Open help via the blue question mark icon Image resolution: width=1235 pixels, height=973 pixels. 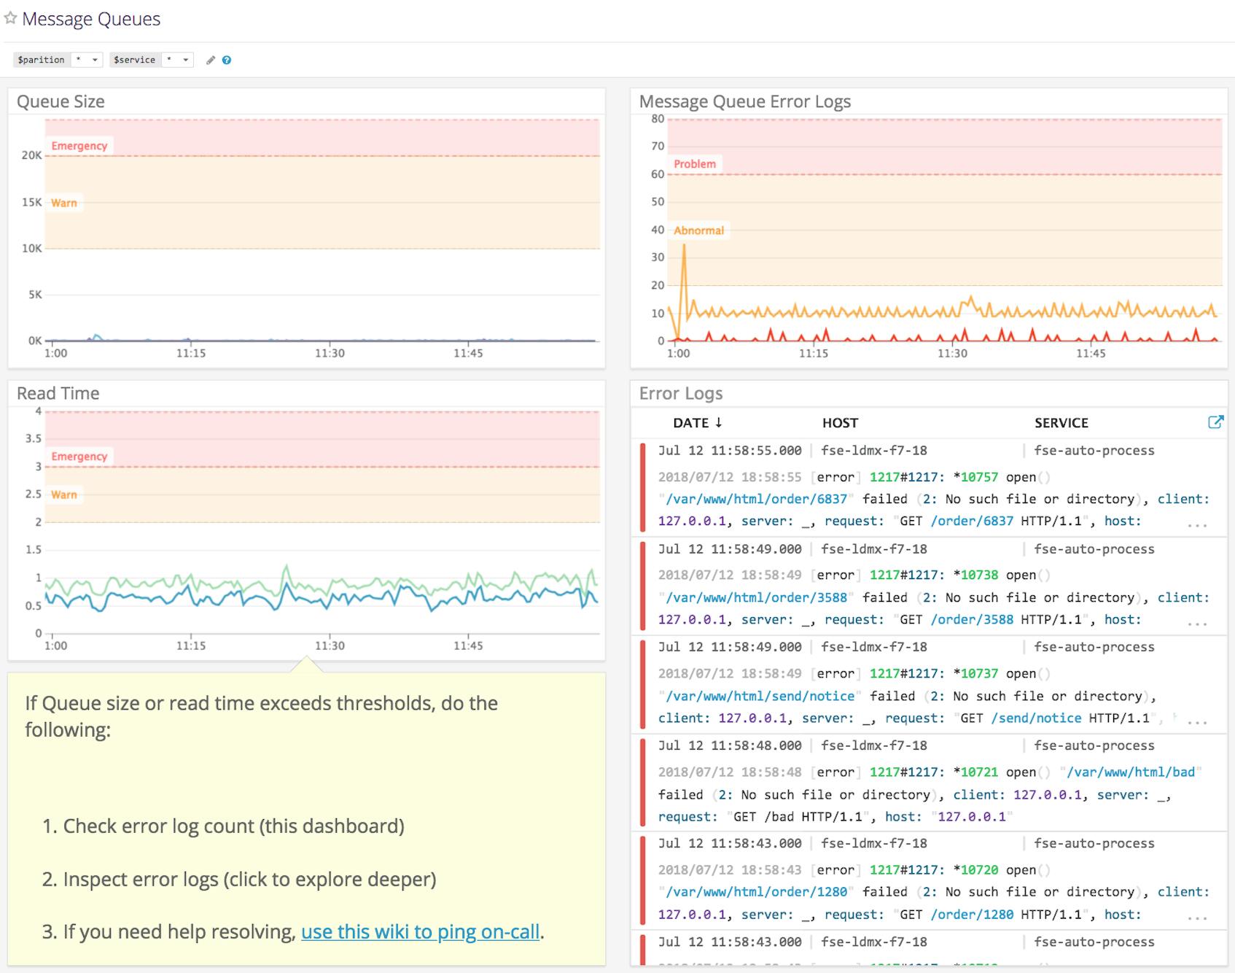[x=227, y=60]
